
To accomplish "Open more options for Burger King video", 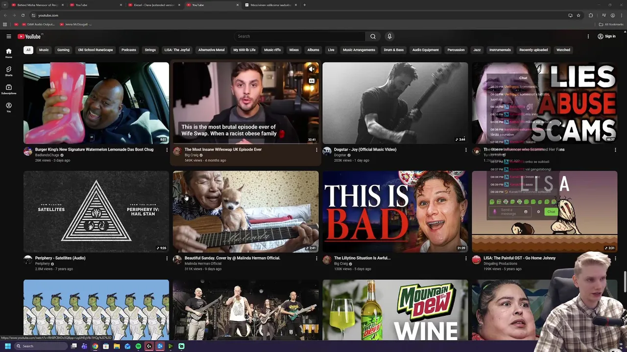I will pos(167,150).
